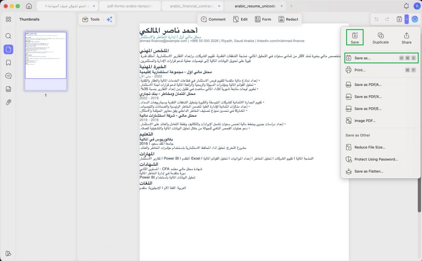Switch to Redact mode
The width and height of the screenshot is (422, 261).
pyautogui.click(x=288, y=19)
